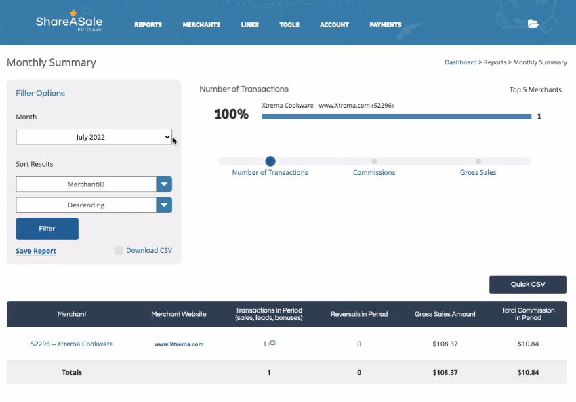Viewport: 576px width, 402px height.
Task: Open the MERCHANTS menu
Action: [x=201, y=24]
